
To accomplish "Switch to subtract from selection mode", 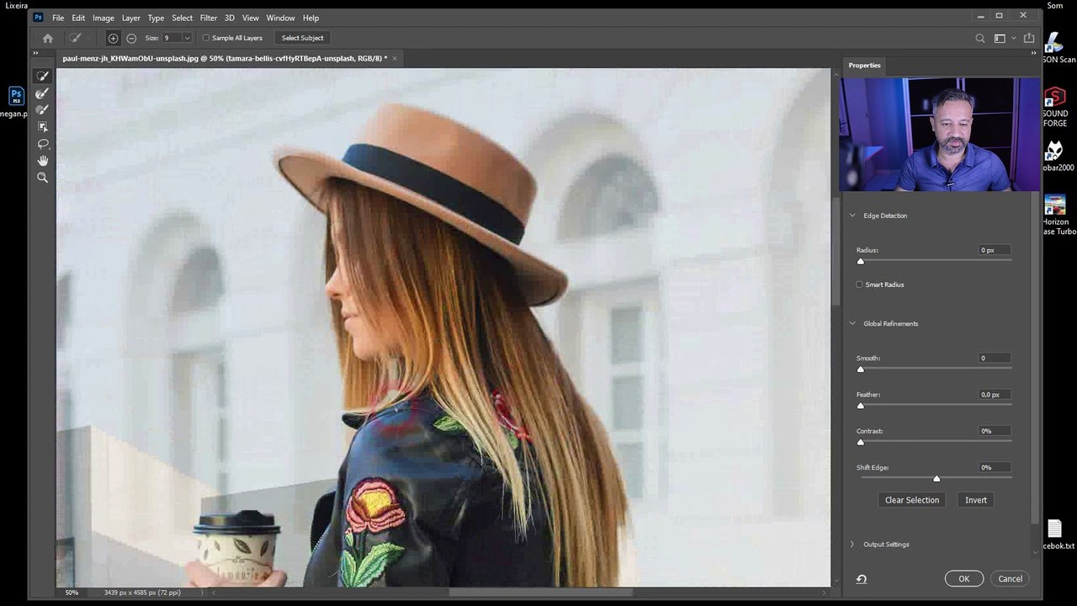I will click(131, 38).
